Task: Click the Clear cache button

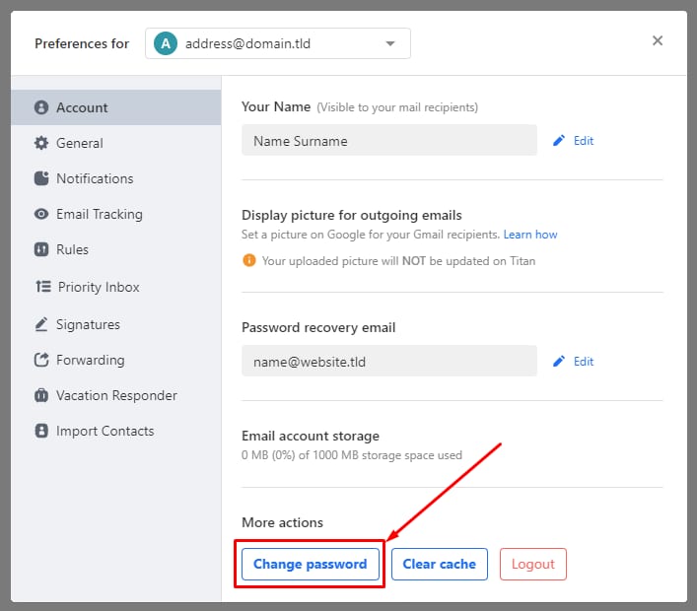Action: pyautogui.click(x=439, y=564)
